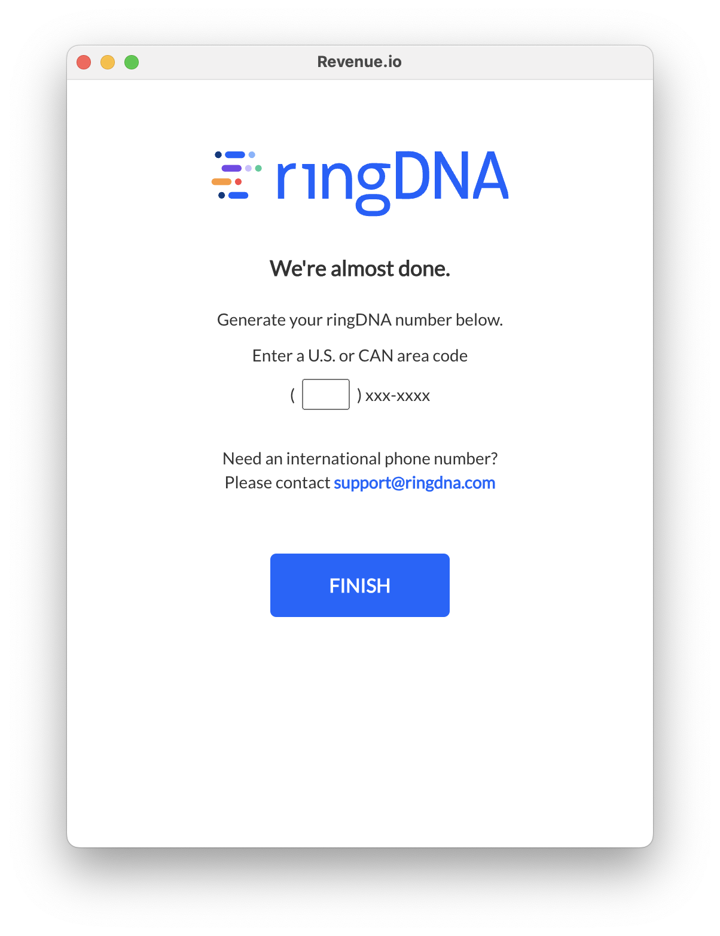Click "Need an international phone number?" text
The width and height of the screenshot is (720, 936).
359,459
